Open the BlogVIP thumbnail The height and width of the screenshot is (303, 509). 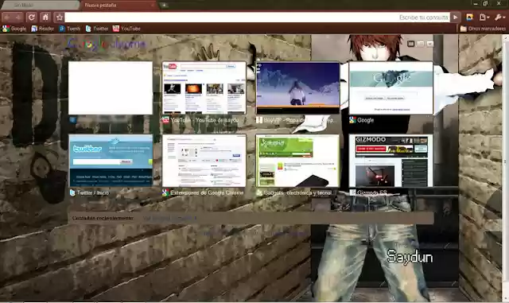297,87
